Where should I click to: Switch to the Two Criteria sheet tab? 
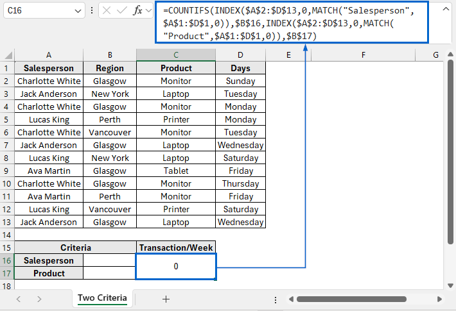click(102, 298)
